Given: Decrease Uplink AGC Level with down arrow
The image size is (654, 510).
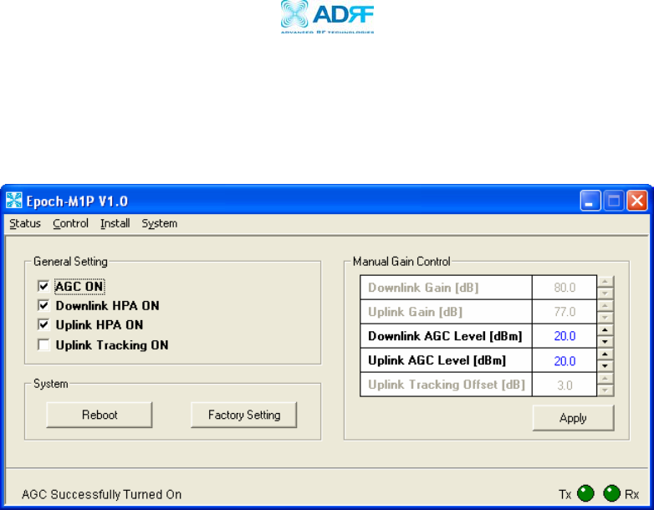Looking at the screenshot, I should tap(605, 366).
